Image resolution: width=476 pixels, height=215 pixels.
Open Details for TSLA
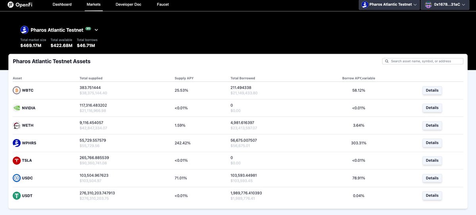432,160
